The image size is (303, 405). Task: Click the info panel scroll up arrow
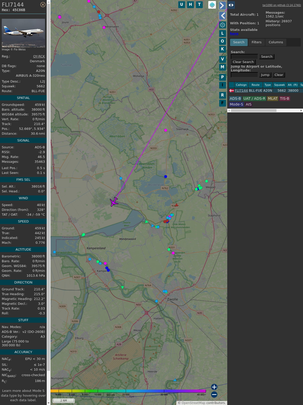coord(48,2)
